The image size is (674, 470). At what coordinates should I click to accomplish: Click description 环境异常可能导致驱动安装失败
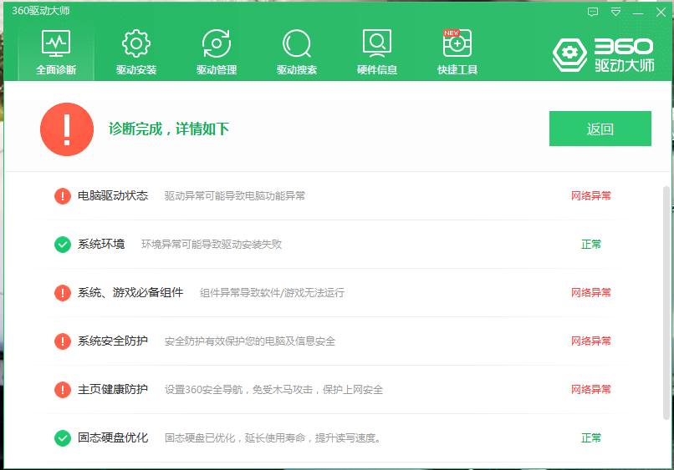pyautogui.click(x=212, y=245)
